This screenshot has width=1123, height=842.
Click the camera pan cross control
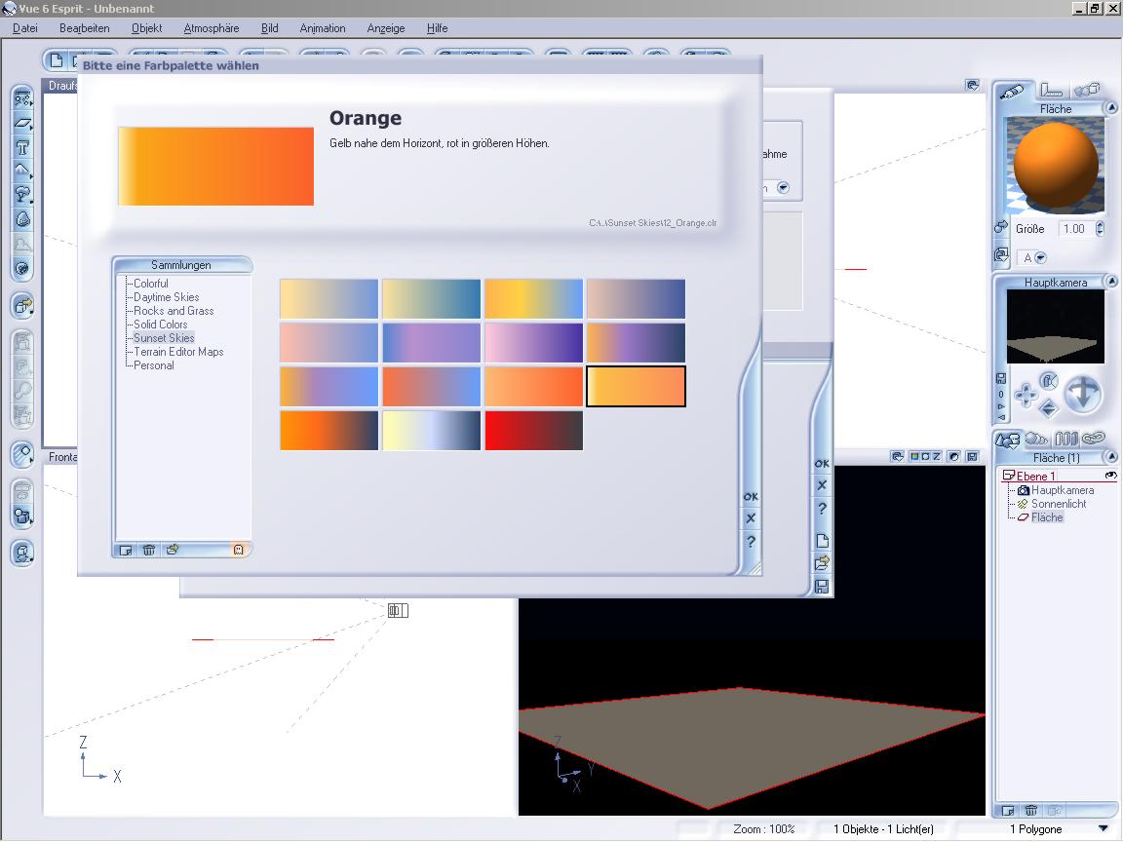[1026, 395]
